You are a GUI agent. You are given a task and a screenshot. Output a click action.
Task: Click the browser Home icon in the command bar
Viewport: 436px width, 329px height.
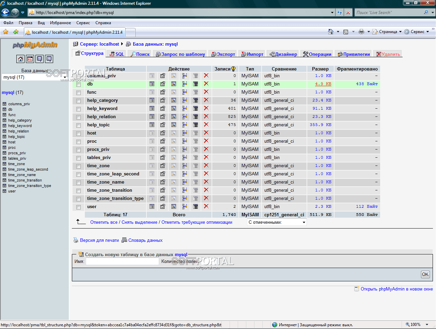click(330, 32)
